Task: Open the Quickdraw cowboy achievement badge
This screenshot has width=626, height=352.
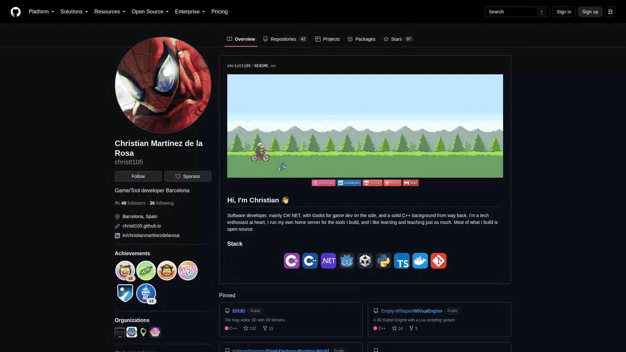Action: click(167, 271)
